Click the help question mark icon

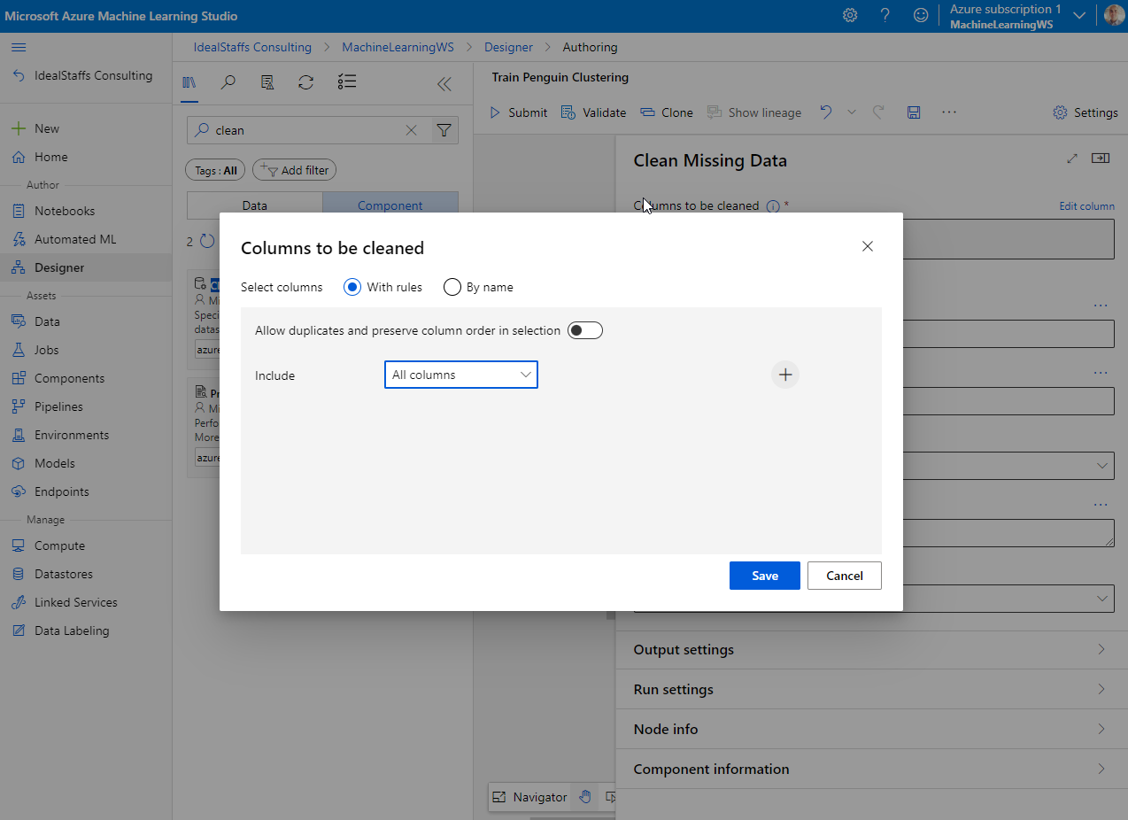tap(885, 16)
